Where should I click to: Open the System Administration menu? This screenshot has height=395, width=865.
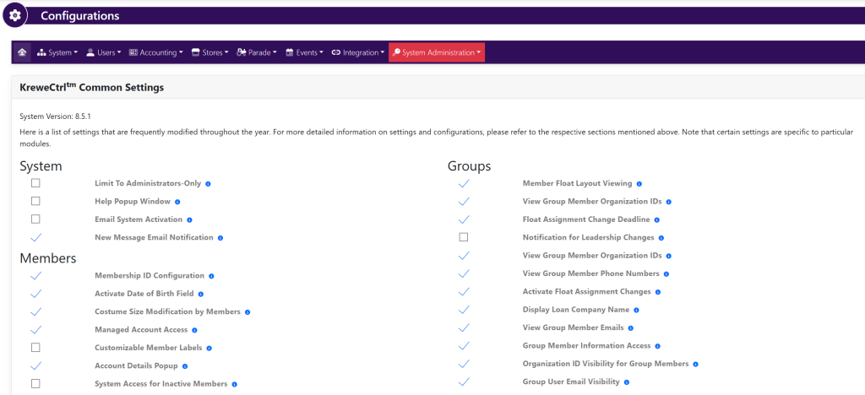tap(437, 52)
